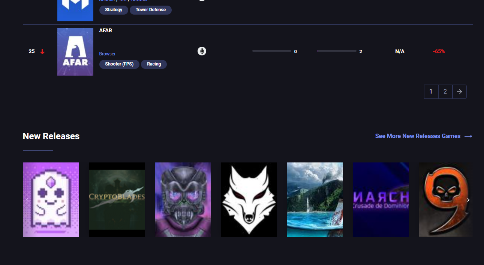Open the white wolf logo game thumbnail
484x265 pixels.
[249, 200]
